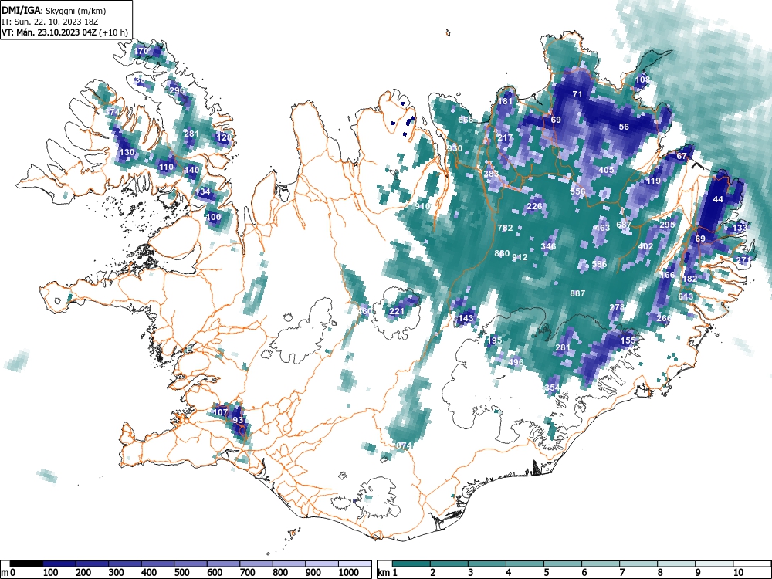
Task: Click visibility value 217 on the map
Action: tap(505, 137)
